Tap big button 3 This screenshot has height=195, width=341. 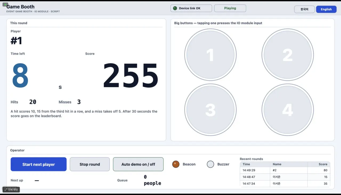210,110
